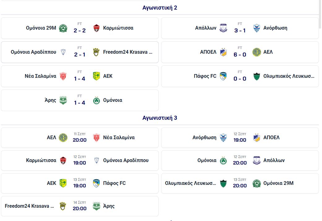Image resolution: width=322 pixels, height=221 pixels.
Task: Click the ΑΠΟΕΛ crest in the 6 - 0 match
Action: click(x=223, y=52)
